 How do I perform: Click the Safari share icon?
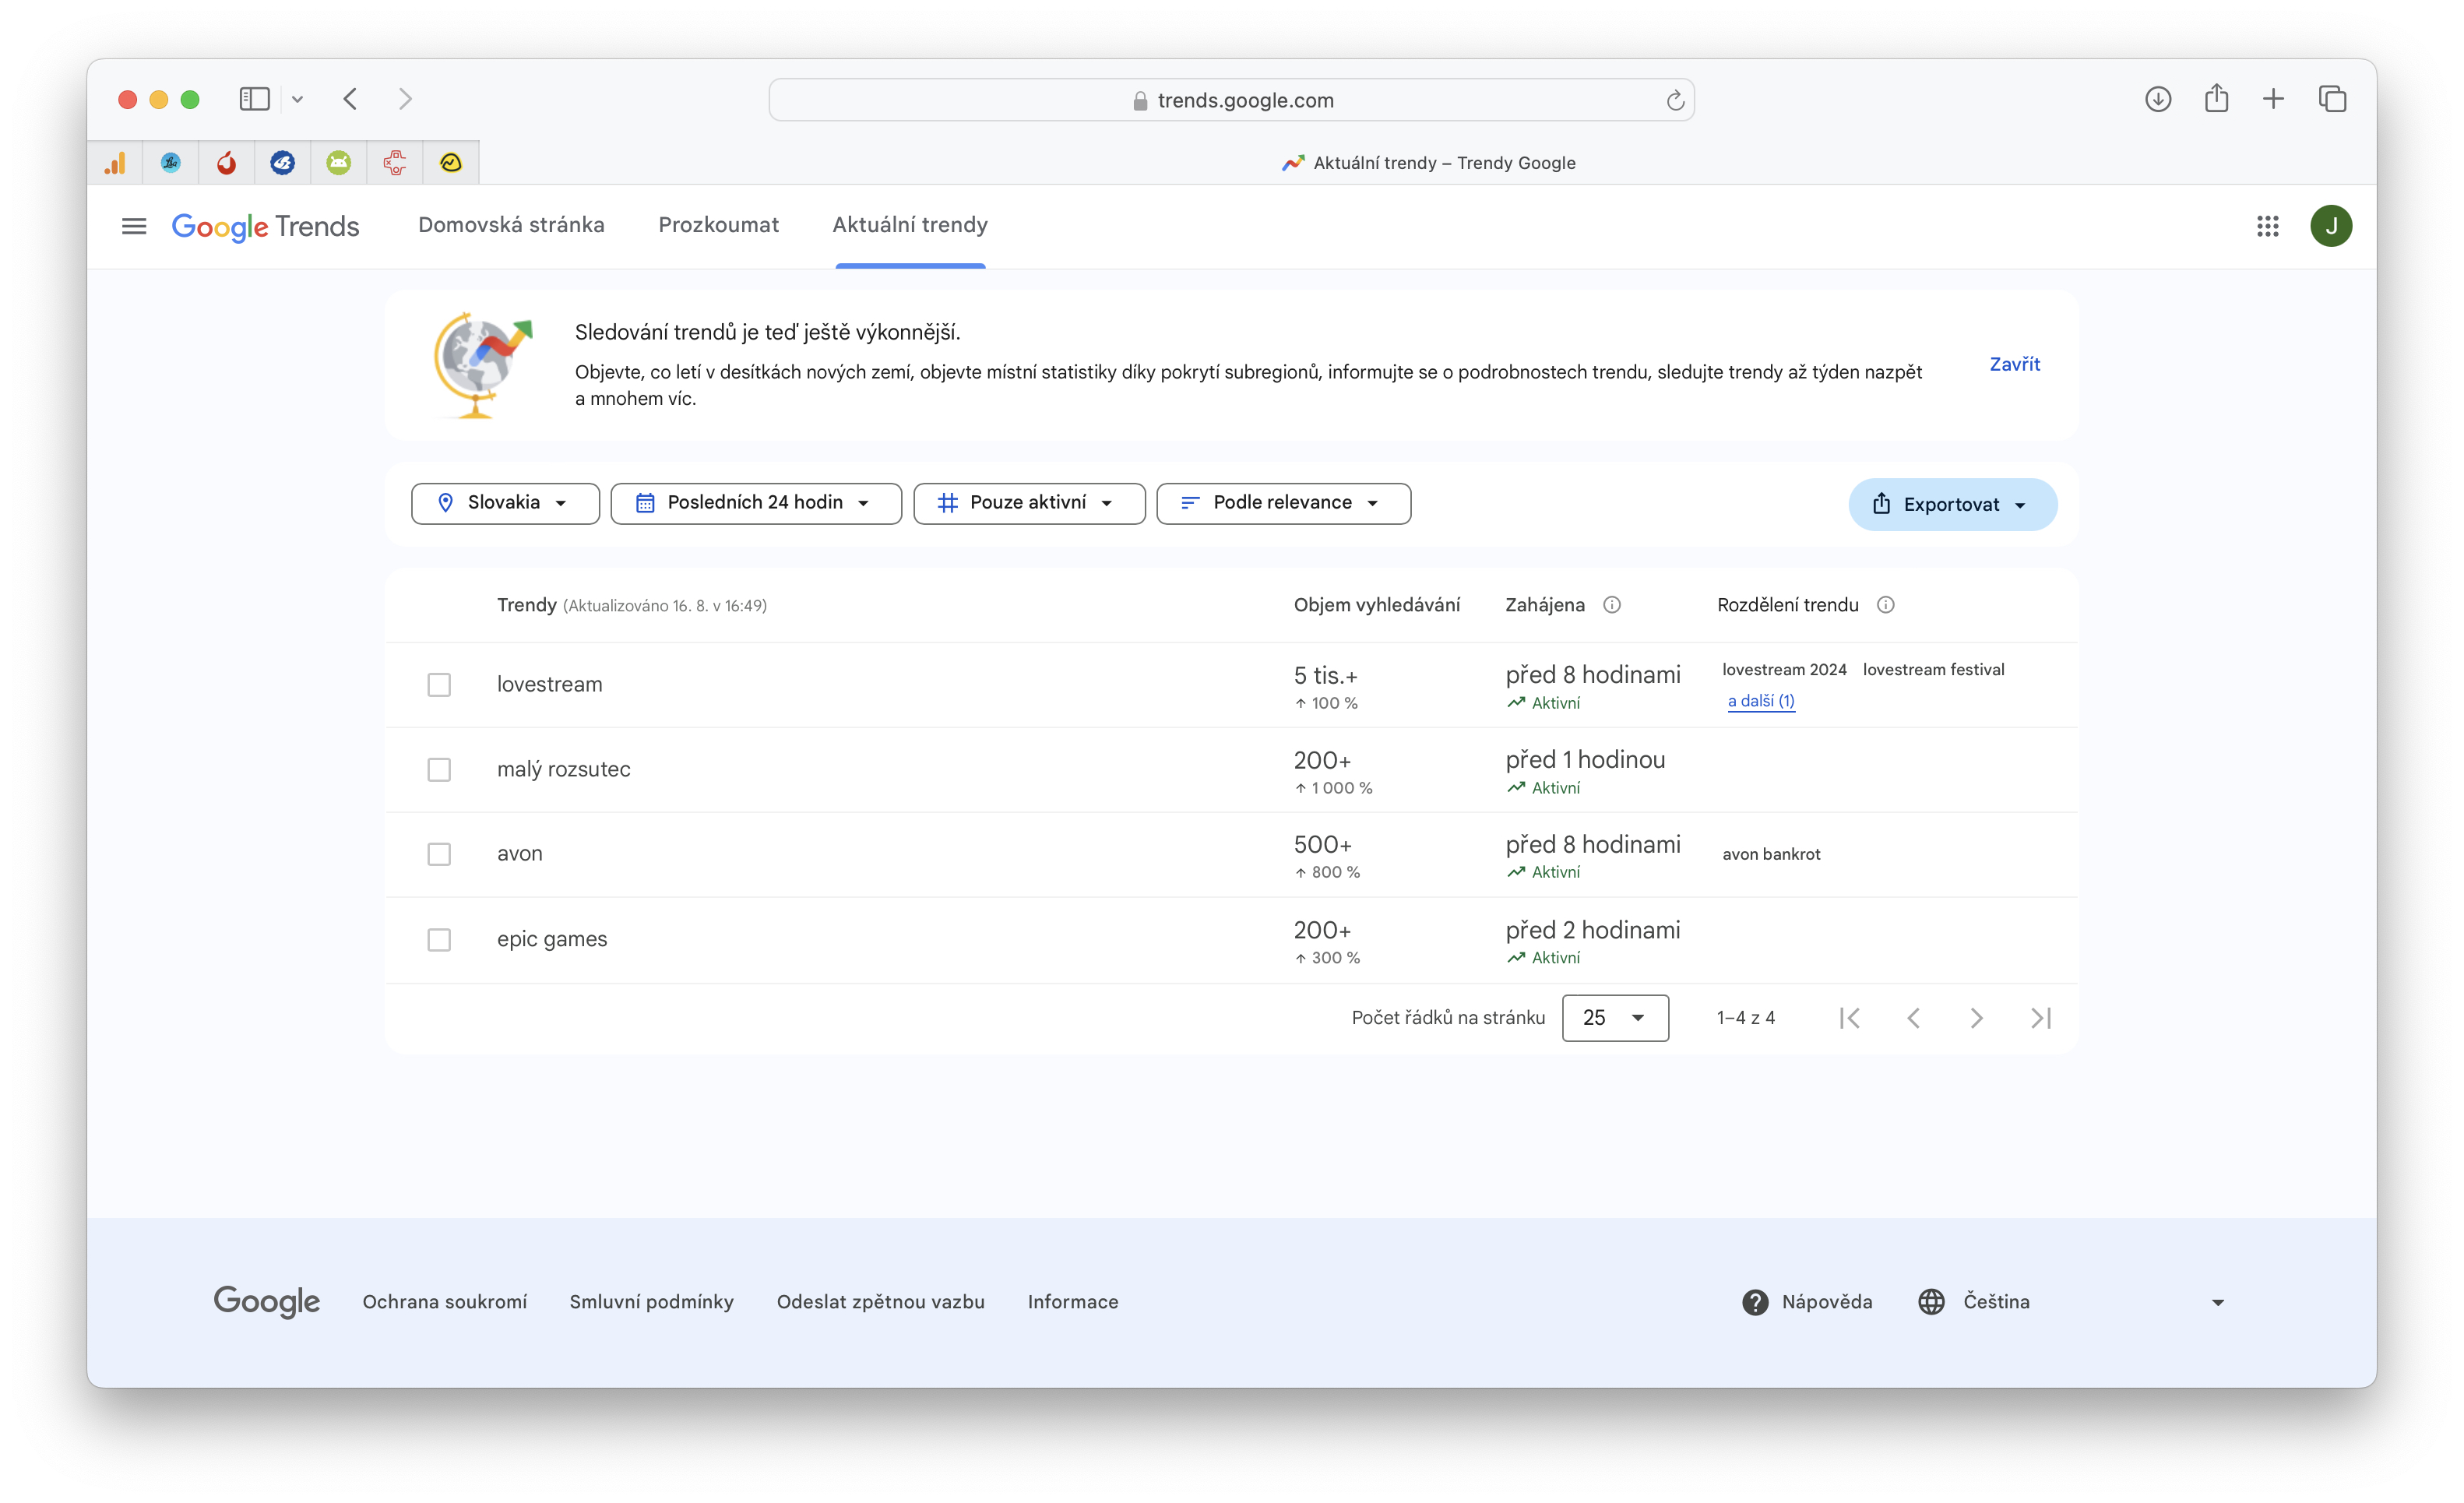2216,99
